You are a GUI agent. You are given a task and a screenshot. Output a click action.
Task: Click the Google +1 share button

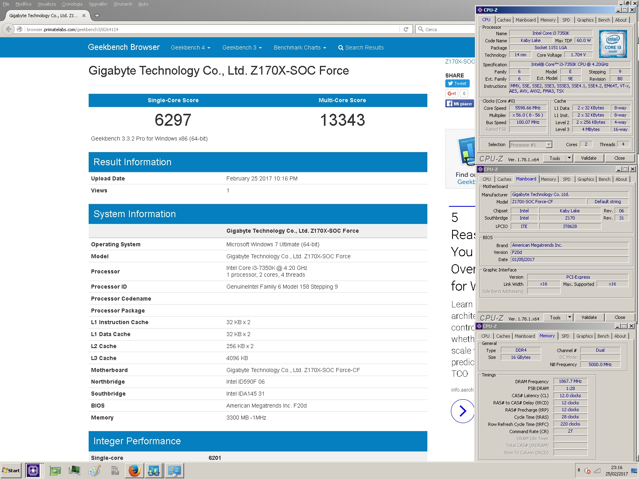(x=452, y=93)
